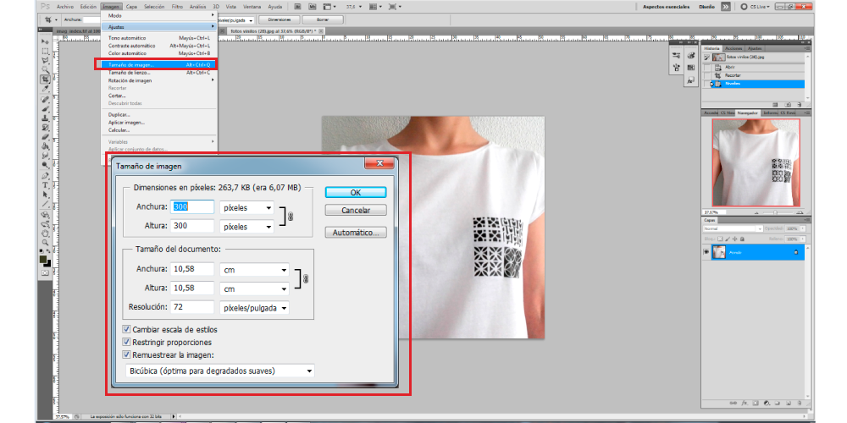Open the background color swatch
Viewport: 847px width, 423px height.
pos(48,264)
